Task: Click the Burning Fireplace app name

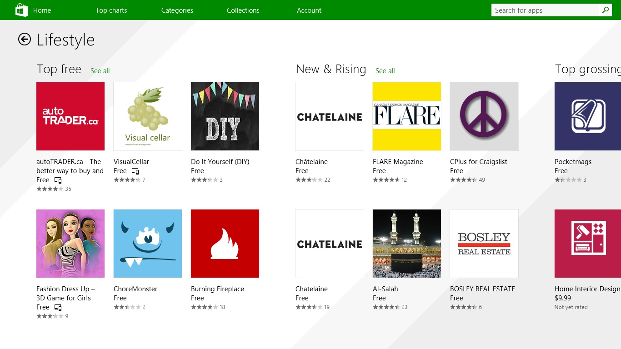Action: [217, 289]
